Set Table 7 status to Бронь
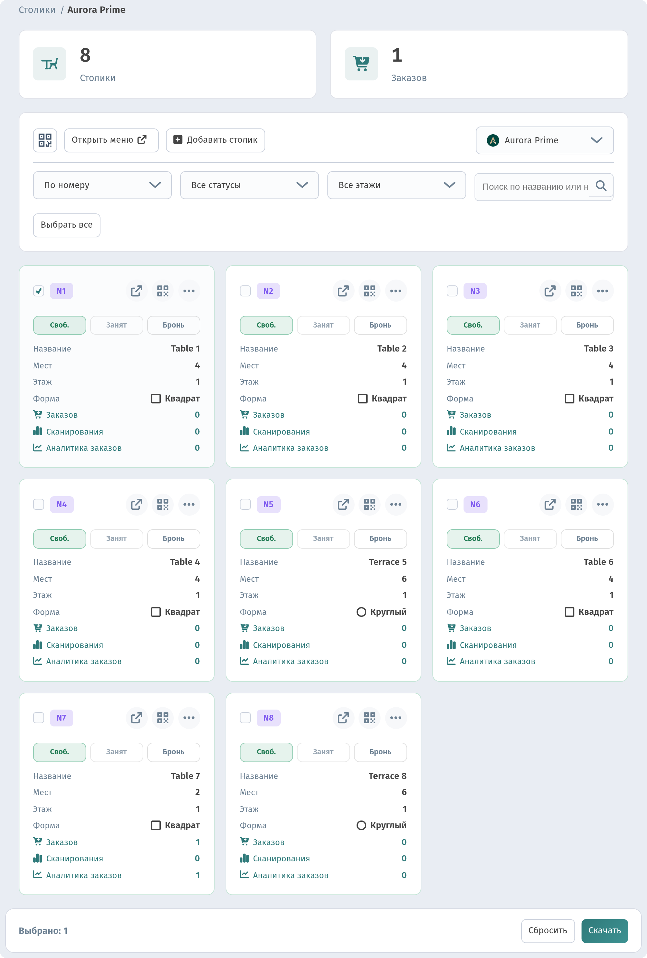Screen dimensions: 647x958 click(173, 752)
